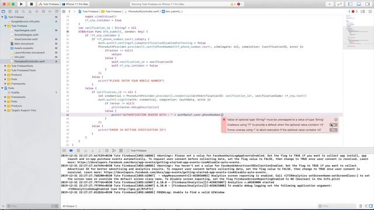Screen dimensions: 374x210
Task: Collapse the Pods project root
Action: pyautogui.click(x=2, y=88)
